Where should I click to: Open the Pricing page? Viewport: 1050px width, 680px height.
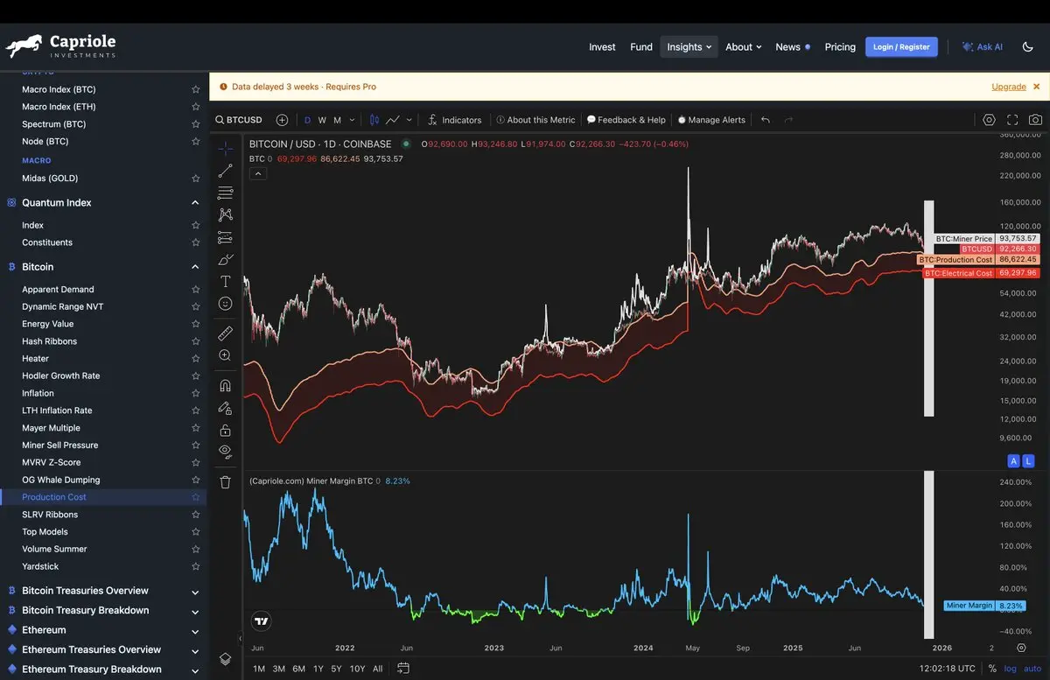tap(840, 47)
